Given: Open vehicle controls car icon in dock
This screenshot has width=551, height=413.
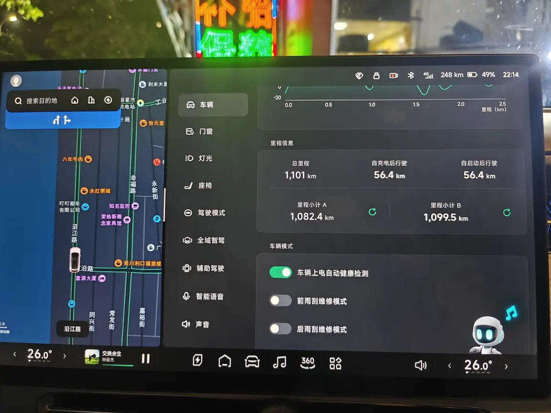Looking at the screenshot, I should (252, 361).
